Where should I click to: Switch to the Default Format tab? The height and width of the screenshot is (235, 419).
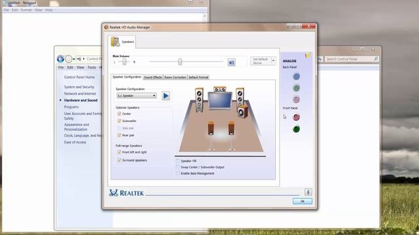(198, 77)
